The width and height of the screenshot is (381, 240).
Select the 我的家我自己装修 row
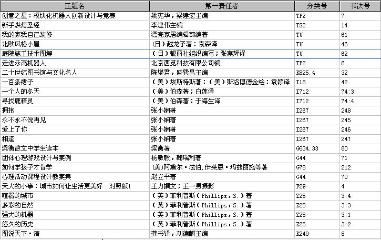click(190, 35)
